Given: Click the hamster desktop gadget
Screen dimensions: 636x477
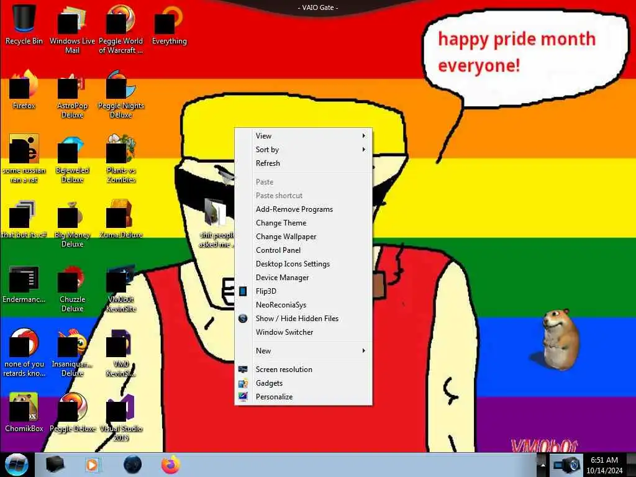Looking at the screenshot, I should click(561, 339).
